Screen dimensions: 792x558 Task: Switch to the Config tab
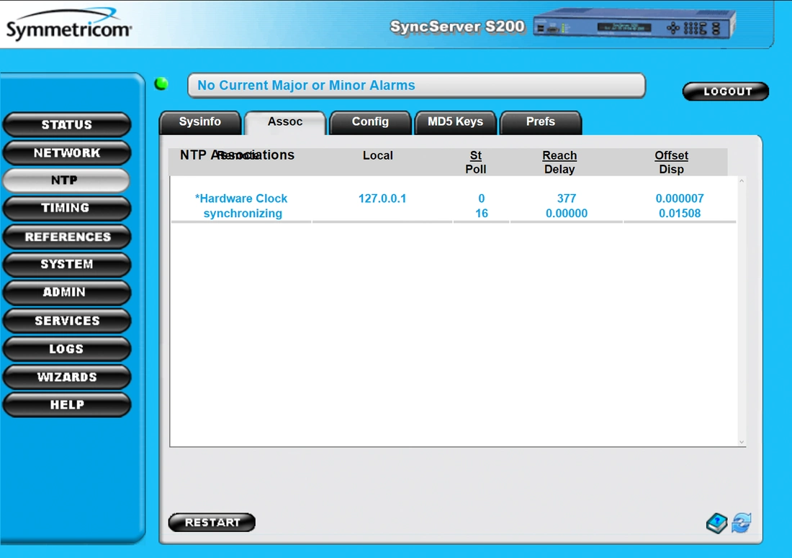(x=370, y=122)
